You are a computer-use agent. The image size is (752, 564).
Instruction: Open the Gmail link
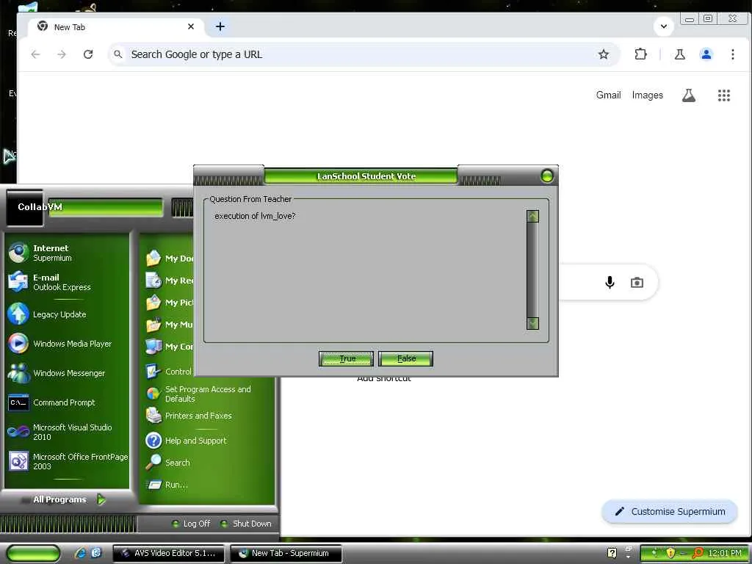pos(608,95)
